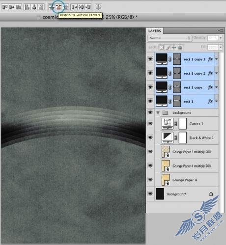The width and height of the screenshot is (226, 245).
Task: Click the Background layer black thumbnail
Action: (160, 194)
